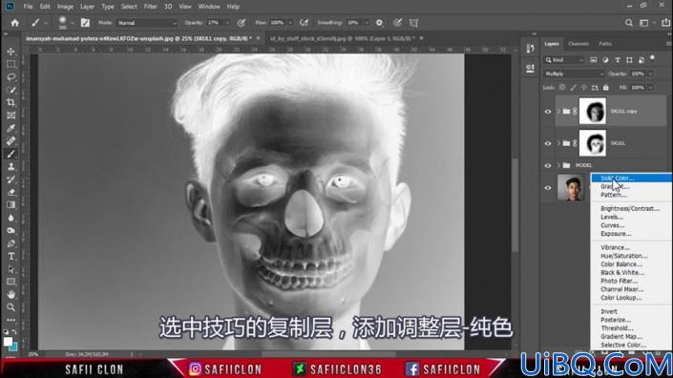Select the Move tool
The width and height of the screenshot is (673, 378).
pos(11,52)
